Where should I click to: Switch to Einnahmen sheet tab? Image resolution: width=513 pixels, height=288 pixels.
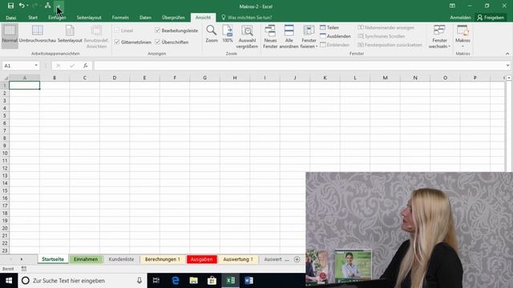click(86, 259)
